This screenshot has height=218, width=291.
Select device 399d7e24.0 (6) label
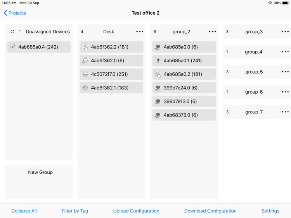point(180,88)
